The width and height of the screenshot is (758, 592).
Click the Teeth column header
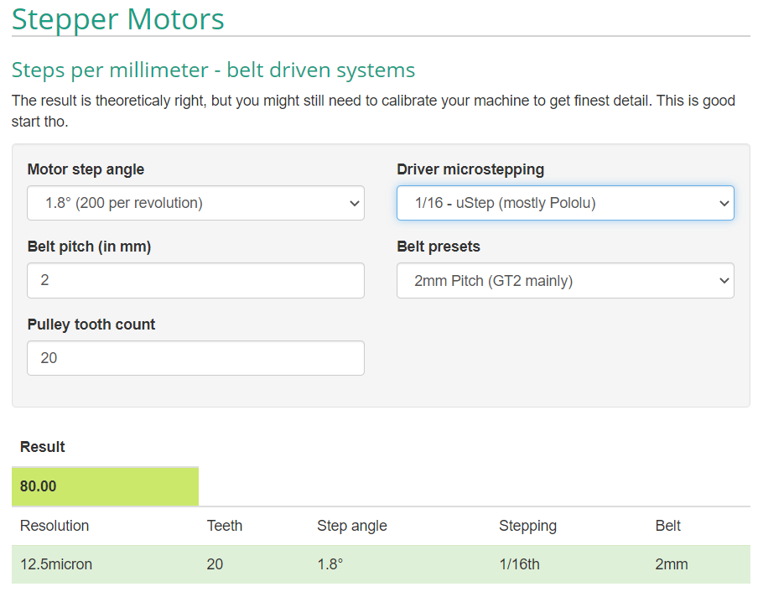(x=225, y=526)
